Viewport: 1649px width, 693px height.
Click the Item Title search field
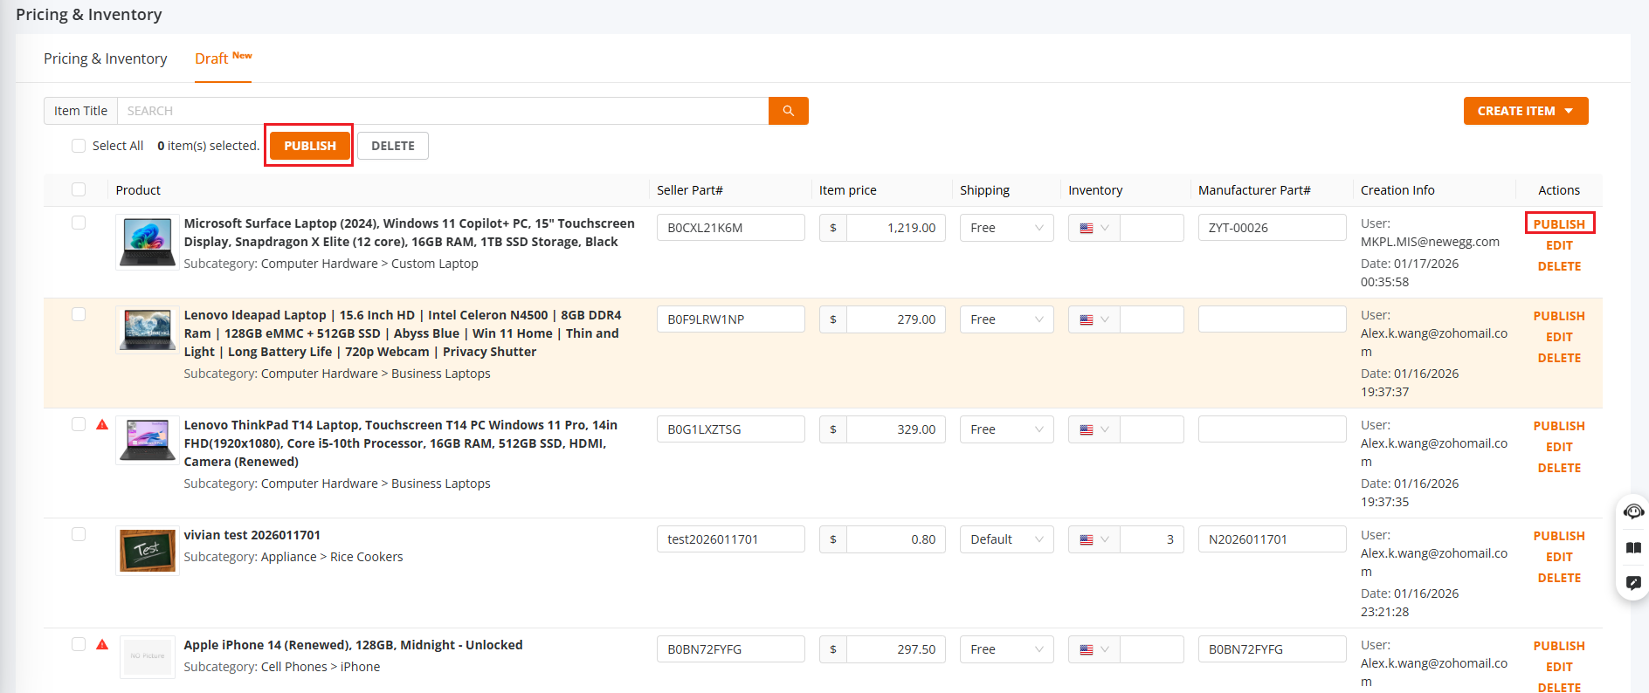tap(442, 111)
